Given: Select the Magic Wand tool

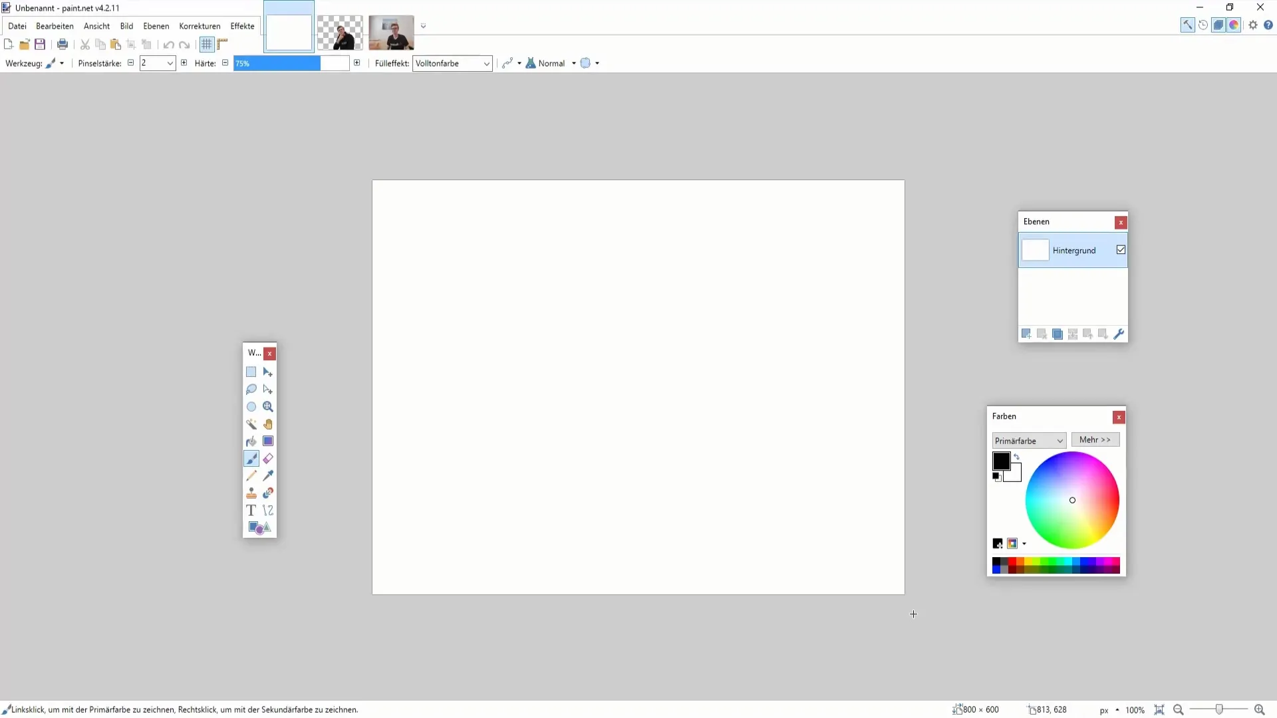Looking at the screenshot, I should point(251,424).
